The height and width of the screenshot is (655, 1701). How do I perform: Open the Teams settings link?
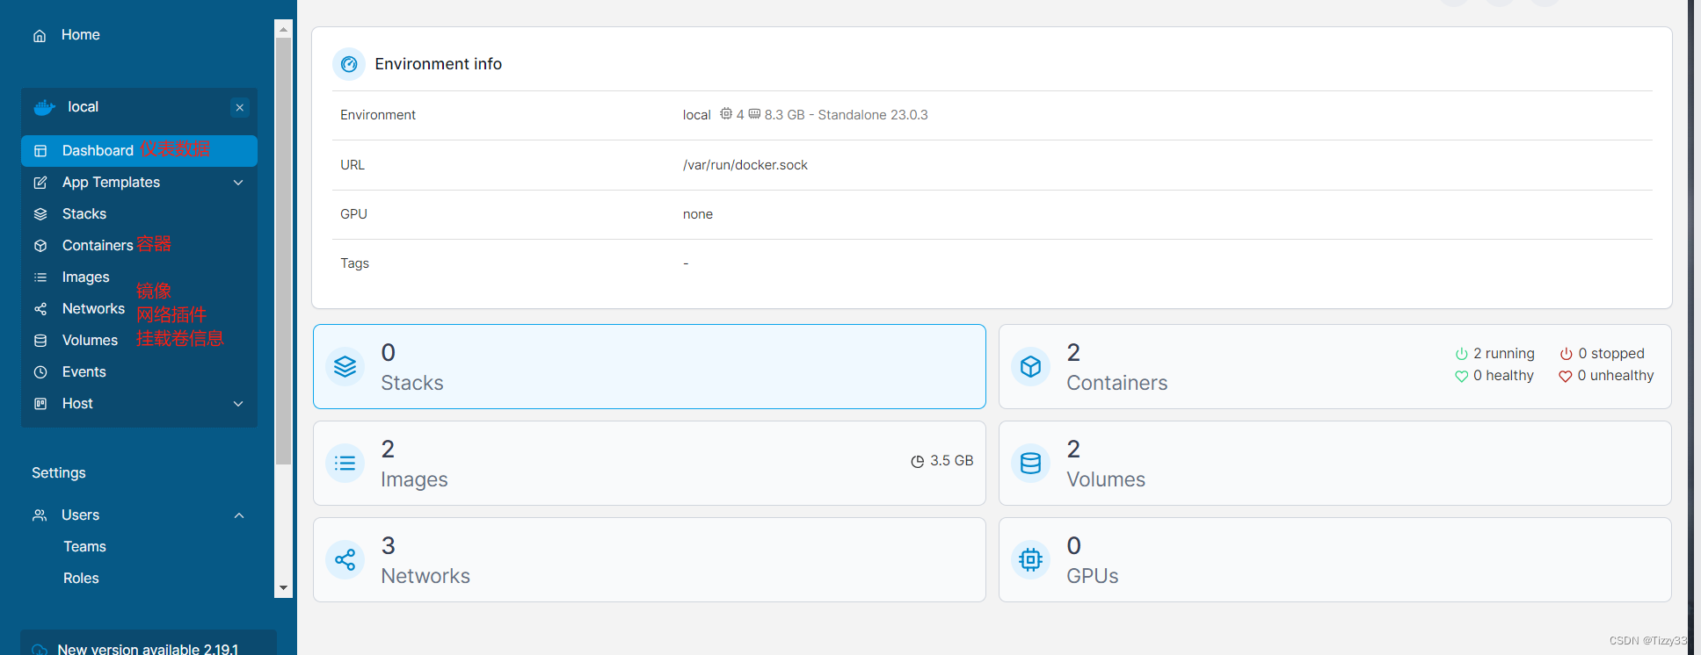pyautogui.click(x=84, y=547)
